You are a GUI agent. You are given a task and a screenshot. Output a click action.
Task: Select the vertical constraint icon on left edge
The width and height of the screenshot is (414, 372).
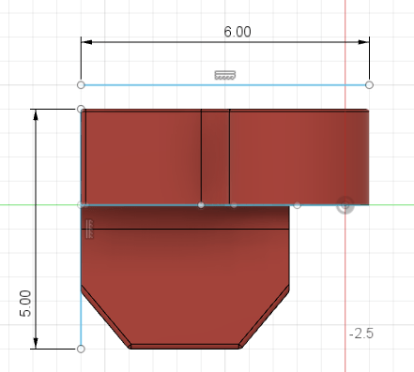[x=89, y=229]
